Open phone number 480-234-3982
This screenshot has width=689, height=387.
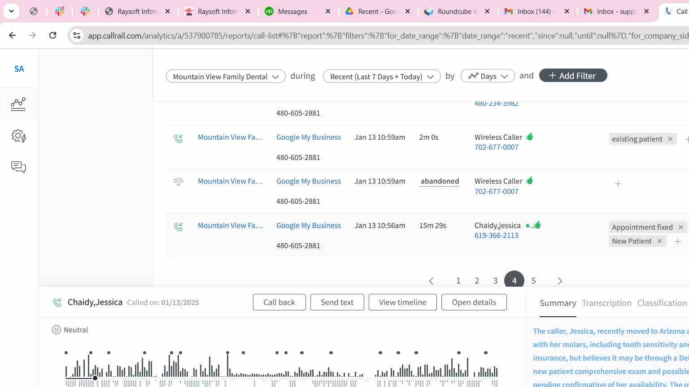[496, 103]
